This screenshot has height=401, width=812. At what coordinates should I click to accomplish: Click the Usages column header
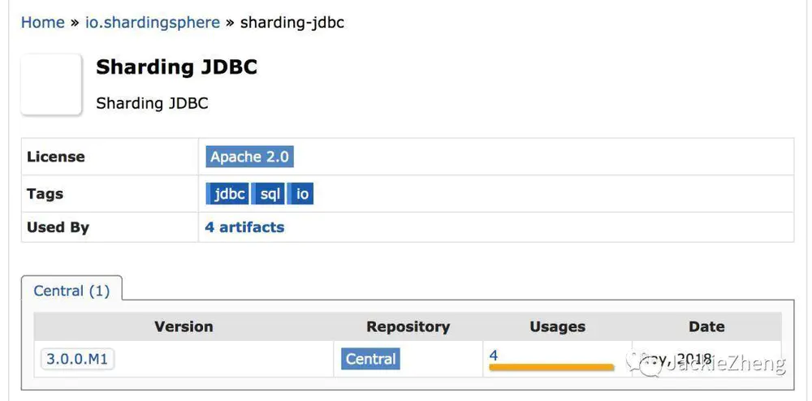pos(557,326)
